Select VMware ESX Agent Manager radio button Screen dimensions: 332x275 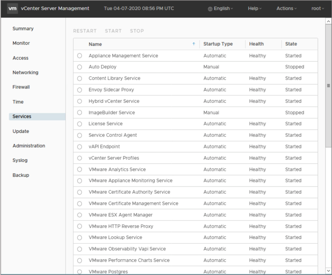(79, 215)
